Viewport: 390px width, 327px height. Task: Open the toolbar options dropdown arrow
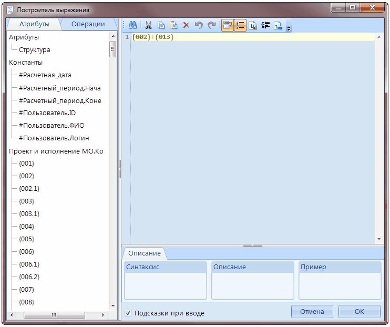(289, 28)
